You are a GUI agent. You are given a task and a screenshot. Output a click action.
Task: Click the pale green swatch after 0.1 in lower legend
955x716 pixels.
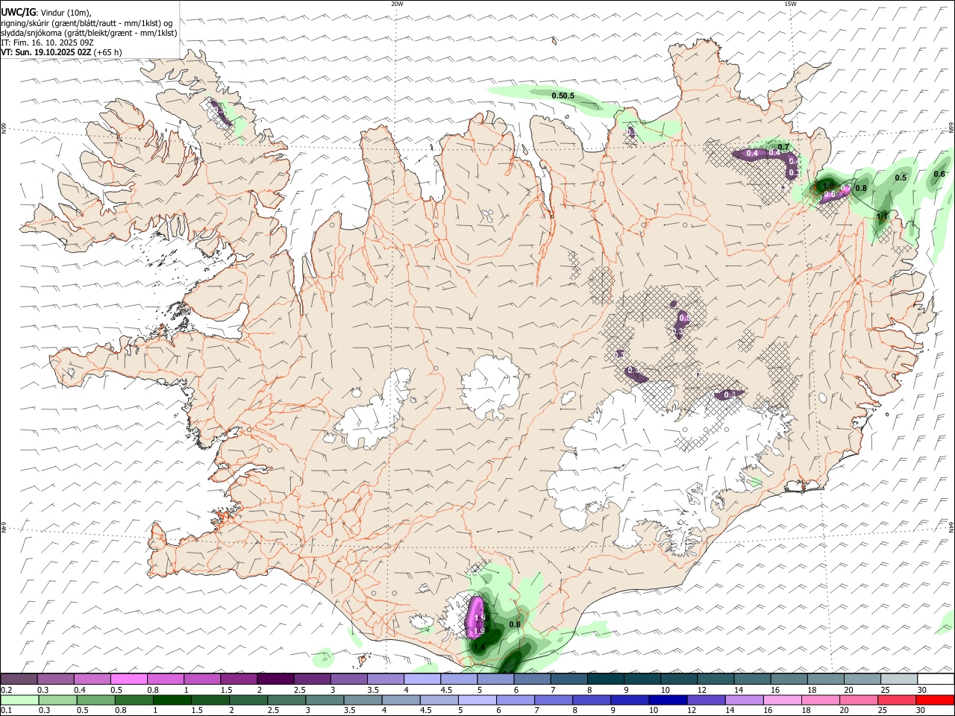click(19, 700)
